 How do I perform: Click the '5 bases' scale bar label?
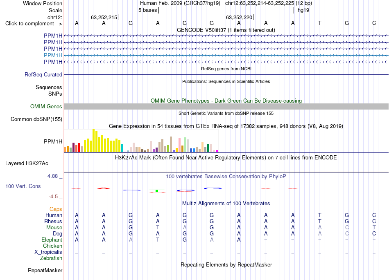point(147,10)
